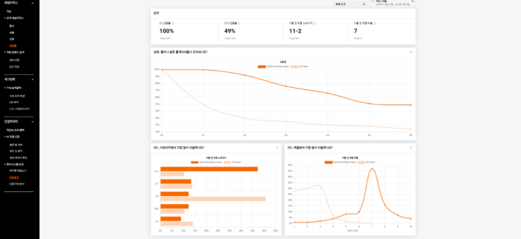Viewport: 521px width, 239px height.
Task: Open the segment selection dropdown at the top
Action: [x=350, y=4]
